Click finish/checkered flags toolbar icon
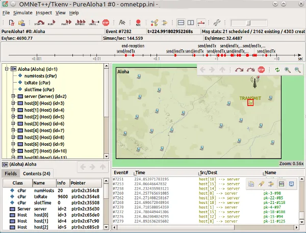The image size is (306, 233). tap(122, 23)
